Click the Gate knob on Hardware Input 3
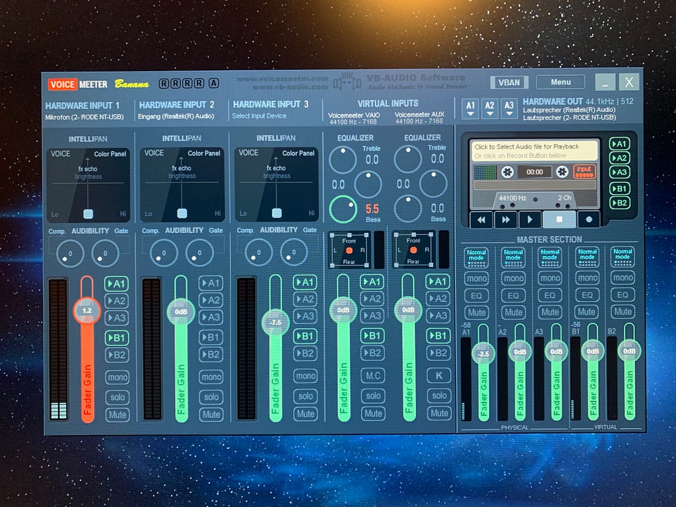 (294, 252)
